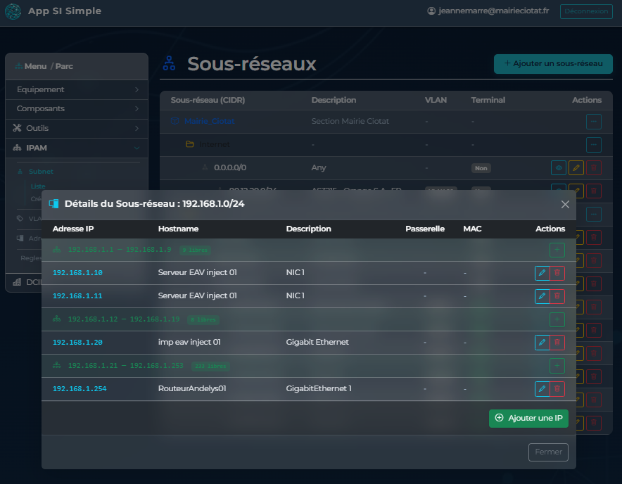Delete the 192.168.1.254 RouteurAndelys01 entry

(x=557, y=389)
